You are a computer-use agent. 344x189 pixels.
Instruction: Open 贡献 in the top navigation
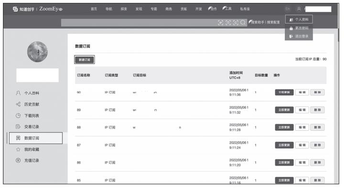[x=184, y=9]
